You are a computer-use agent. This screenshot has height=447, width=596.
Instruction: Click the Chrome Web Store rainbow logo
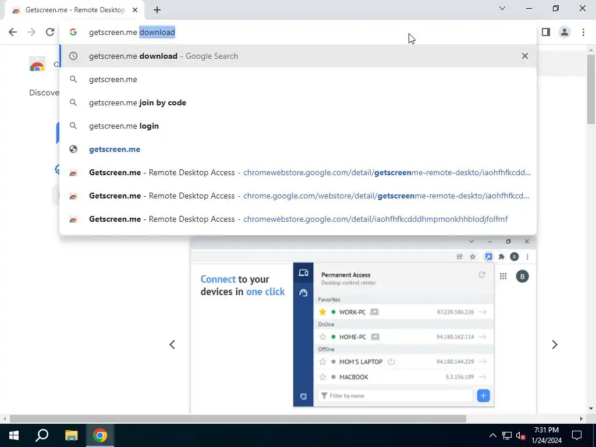(37, 65)
